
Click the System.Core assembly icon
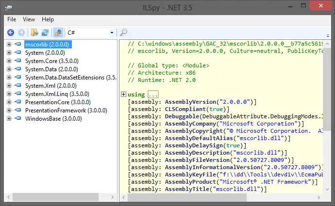18,61
